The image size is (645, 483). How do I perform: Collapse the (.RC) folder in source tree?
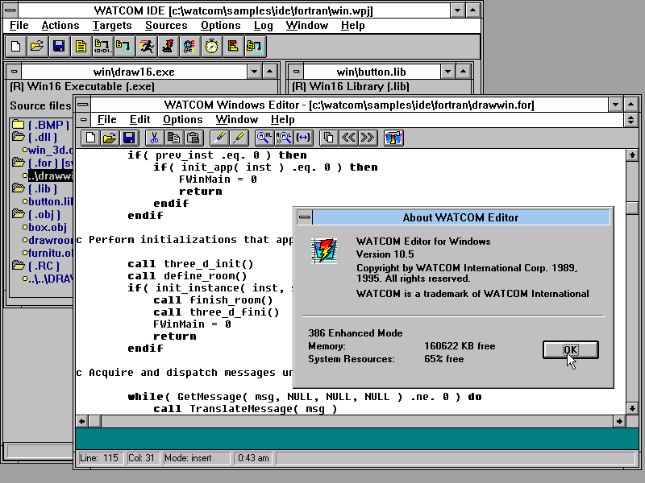[18, 266]
